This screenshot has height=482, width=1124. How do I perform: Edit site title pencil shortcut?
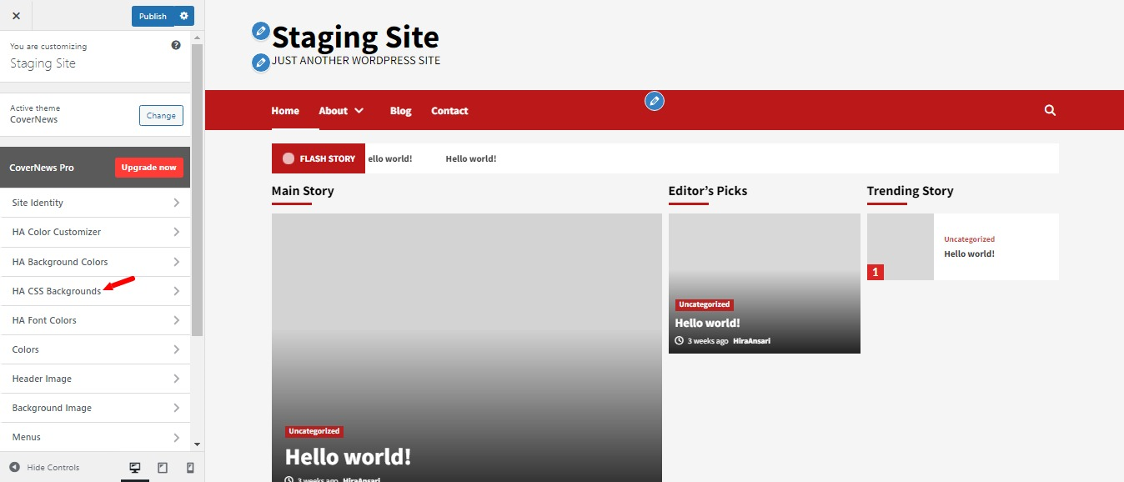(261, 31)
